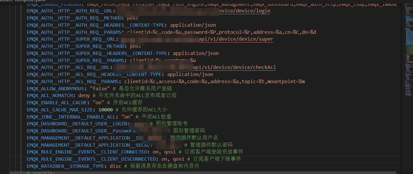Click the comment 开启ACL缓存
The height and width of the screenshot is (174, 413).
tap(125, 103)
